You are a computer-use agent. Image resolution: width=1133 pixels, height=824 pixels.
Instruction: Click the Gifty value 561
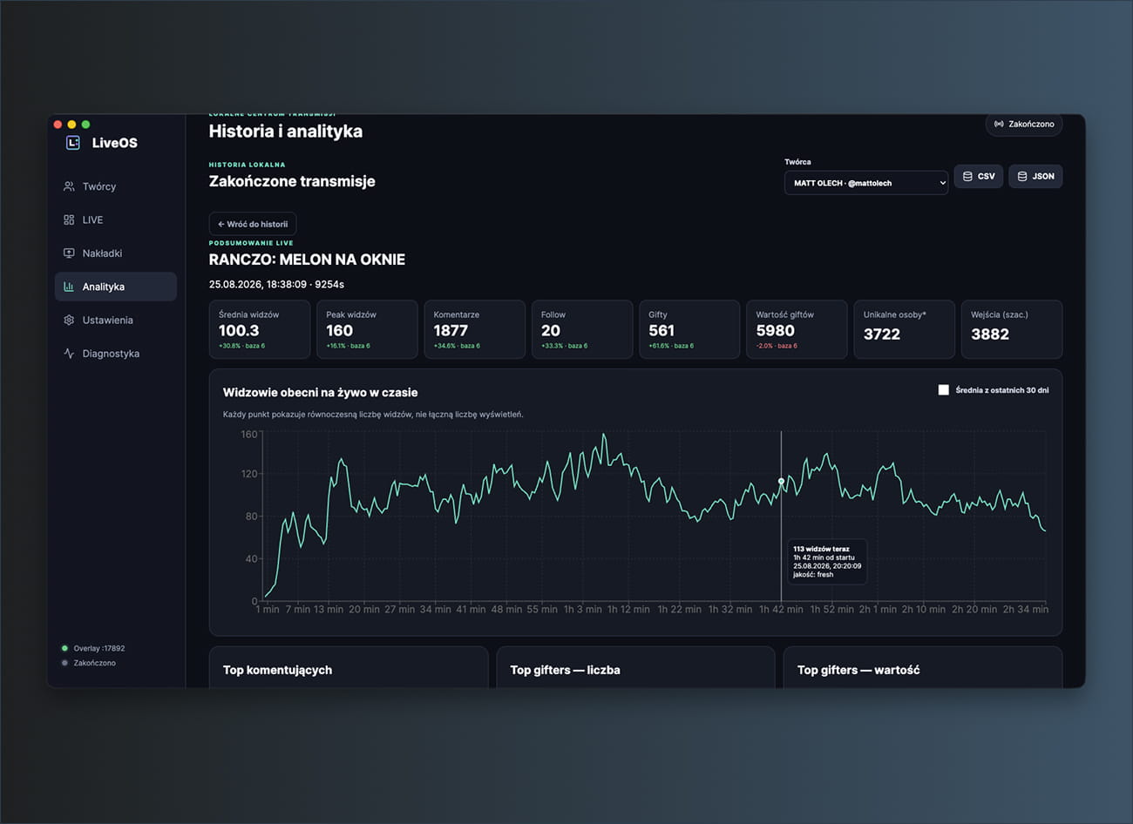click(661, 331)
